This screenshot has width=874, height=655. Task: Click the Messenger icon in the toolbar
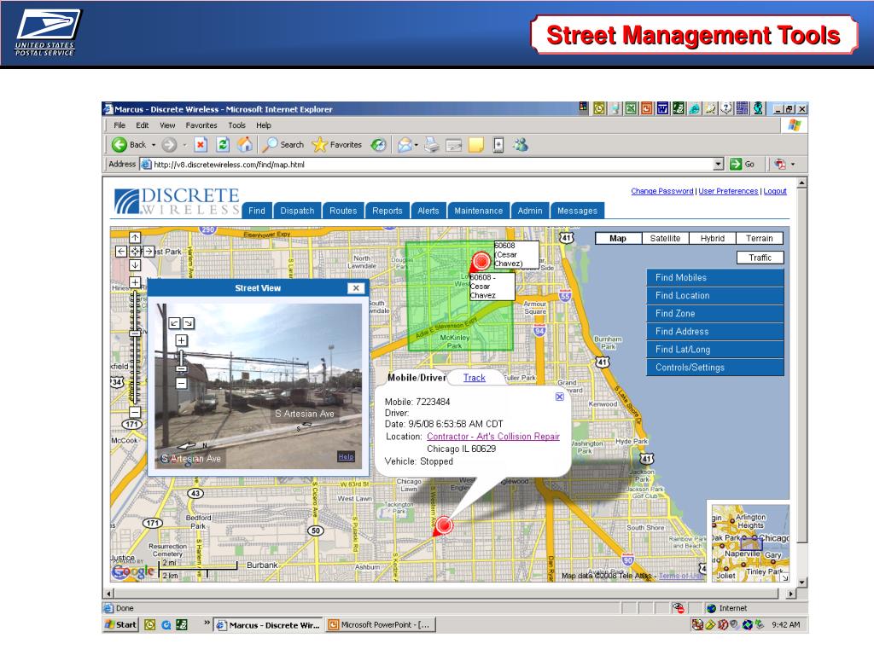pyautogui.click(x=521, y=145)
